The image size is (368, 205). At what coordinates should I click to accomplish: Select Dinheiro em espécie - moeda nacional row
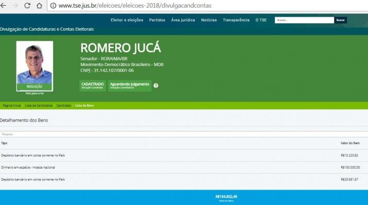(184, 168)
